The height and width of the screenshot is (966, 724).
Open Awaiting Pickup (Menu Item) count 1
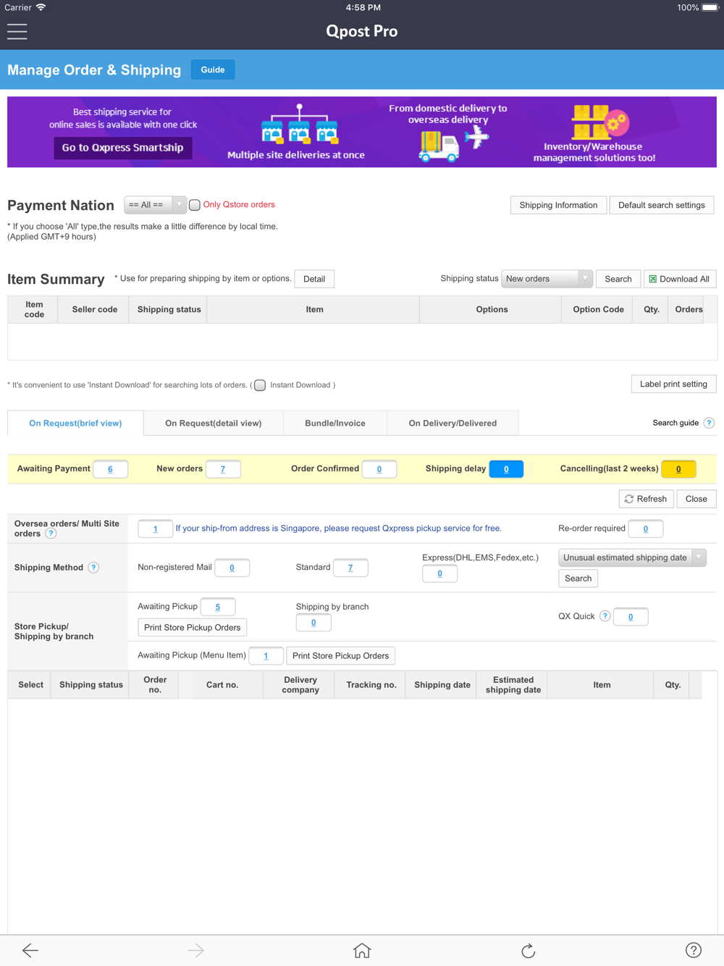click(266, 656)
